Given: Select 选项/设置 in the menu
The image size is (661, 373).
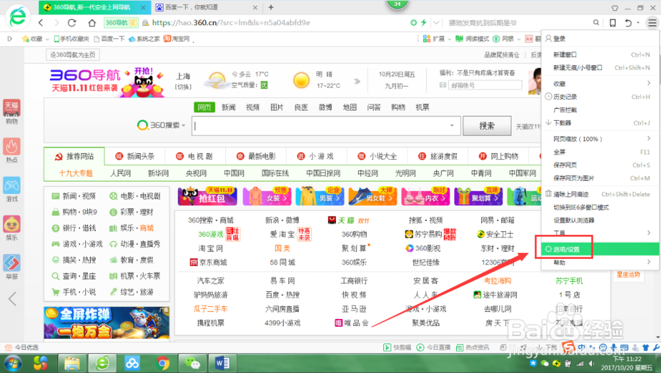Looking at the screenshot, I should point(600,250).
